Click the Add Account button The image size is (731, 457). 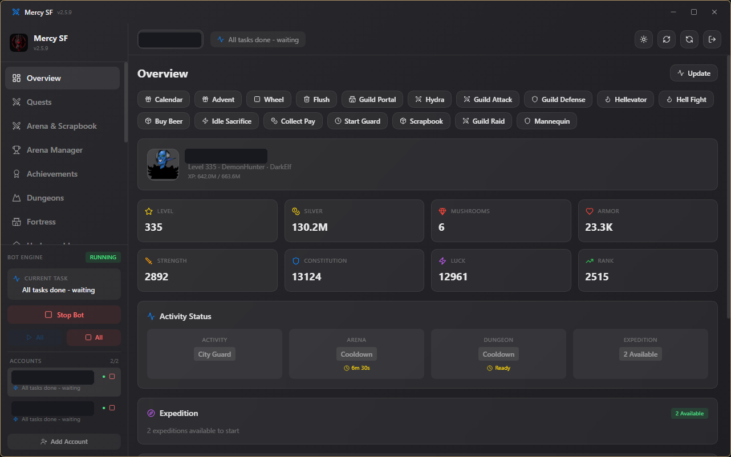click(64, 442)
